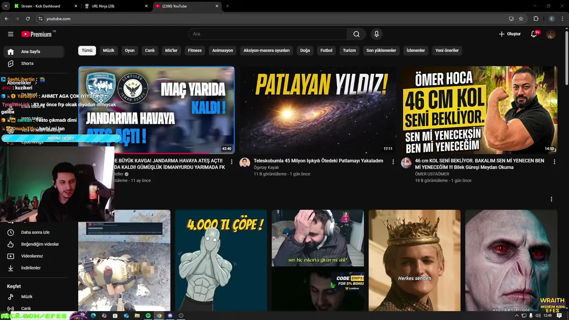Open options for the Jandarma havaya video
The height and width of the screenshot is (320, 569).
232,162
